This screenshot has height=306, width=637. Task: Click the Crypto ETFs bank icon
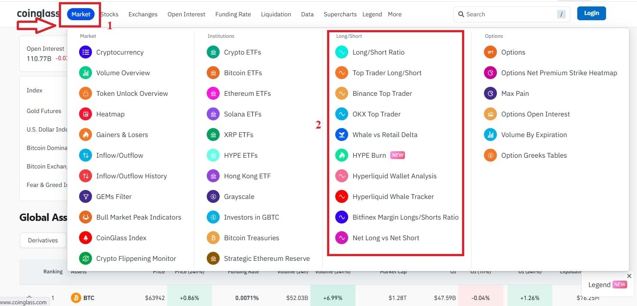tap(213, 52)
